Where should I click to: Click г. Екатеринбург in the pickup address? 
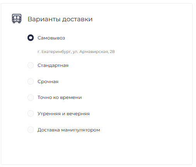55,52
